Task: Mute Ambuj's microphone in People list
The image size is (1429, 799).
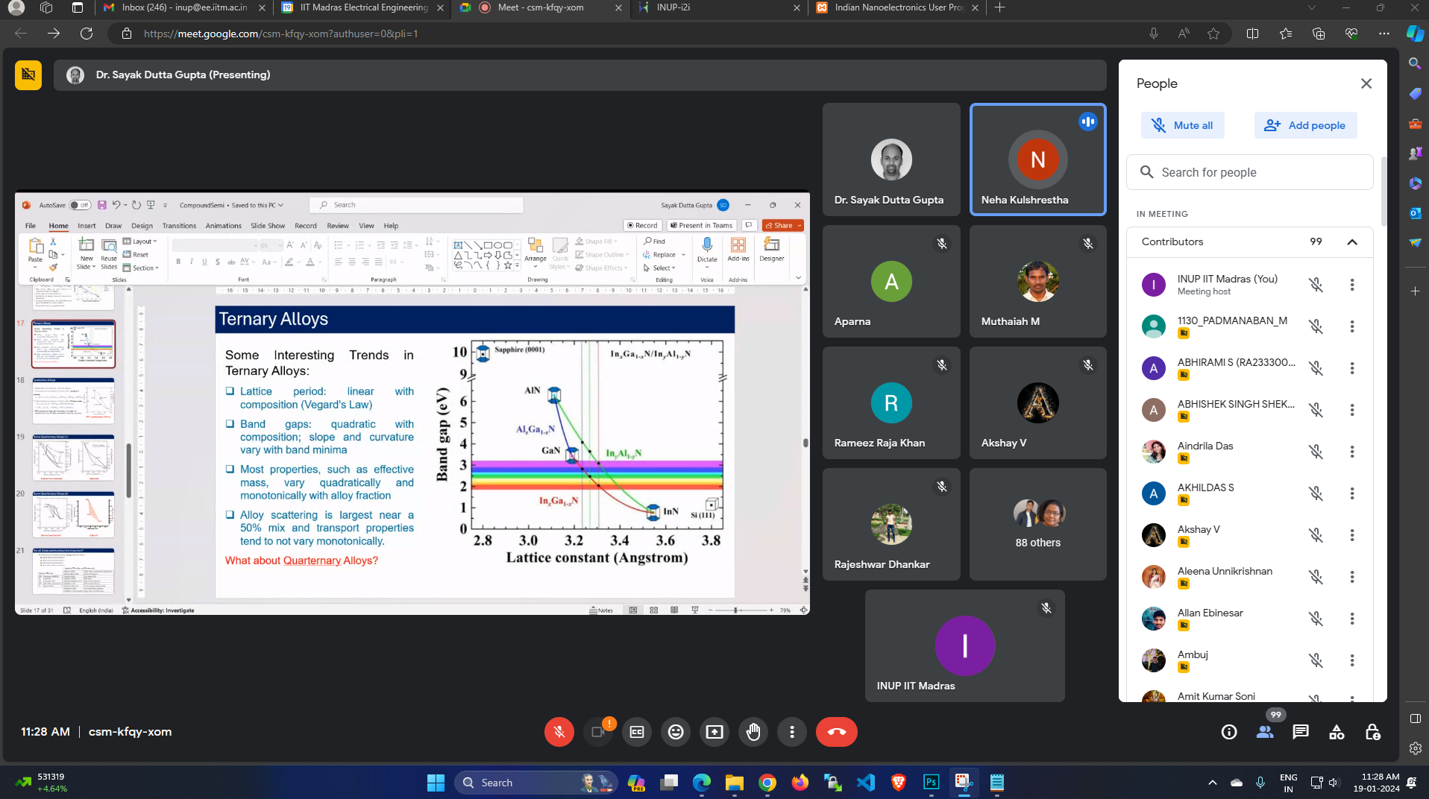Action: [x=1316, y=660]
